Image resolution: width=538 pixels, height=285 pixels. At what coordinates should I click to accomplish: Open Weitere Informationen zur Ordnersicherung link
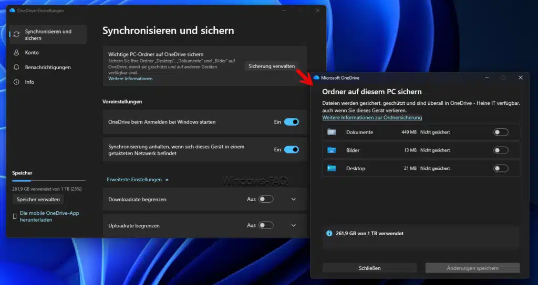pyautogui.click(x=372, y=117)
